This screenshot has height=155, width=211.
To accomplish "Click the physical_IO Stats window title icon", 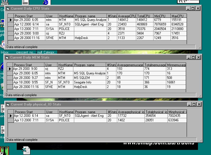I will coord(8,104).
